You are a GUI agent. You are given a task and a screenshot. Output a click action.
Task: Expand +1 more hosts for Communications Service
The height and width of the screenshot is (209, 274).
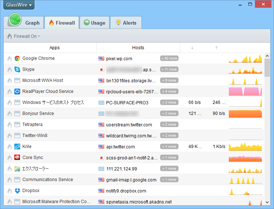click(169, 180)
